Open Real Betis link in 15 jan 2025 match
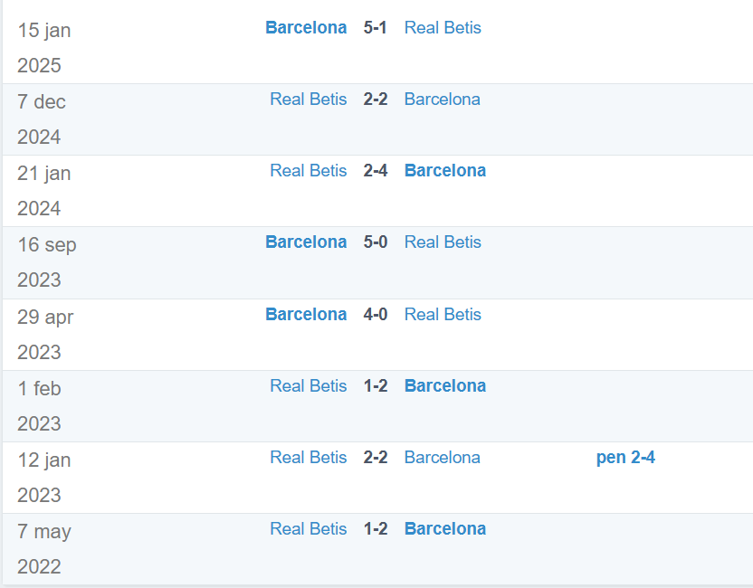 click(443, 28)
